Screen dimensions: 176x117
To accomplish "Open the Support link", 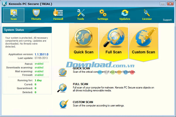I will click(x=167, y=20).
